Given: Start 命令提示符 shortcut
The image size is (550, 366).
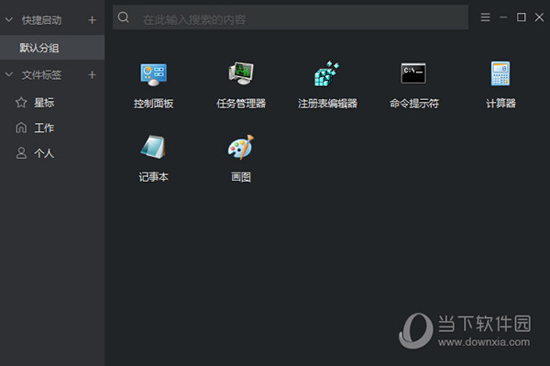Looking at the screenshot, I should point(413,73).
